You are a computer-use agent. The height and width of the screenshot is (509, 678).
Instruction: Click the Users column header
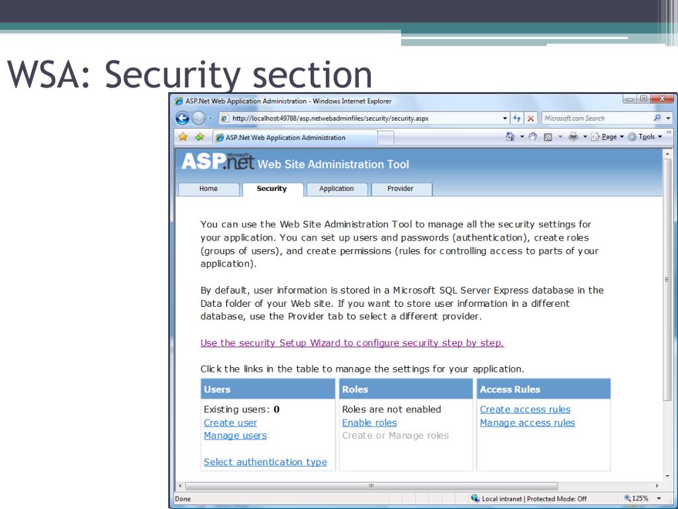point(268,389)
